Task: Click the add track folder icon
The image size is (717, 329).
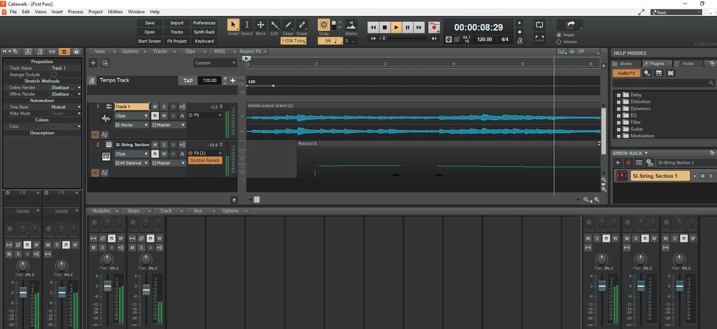Action: (x=105, y=63)
